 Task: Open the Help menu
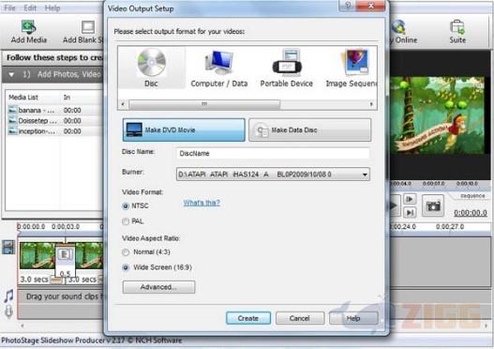tap(52, 8)
